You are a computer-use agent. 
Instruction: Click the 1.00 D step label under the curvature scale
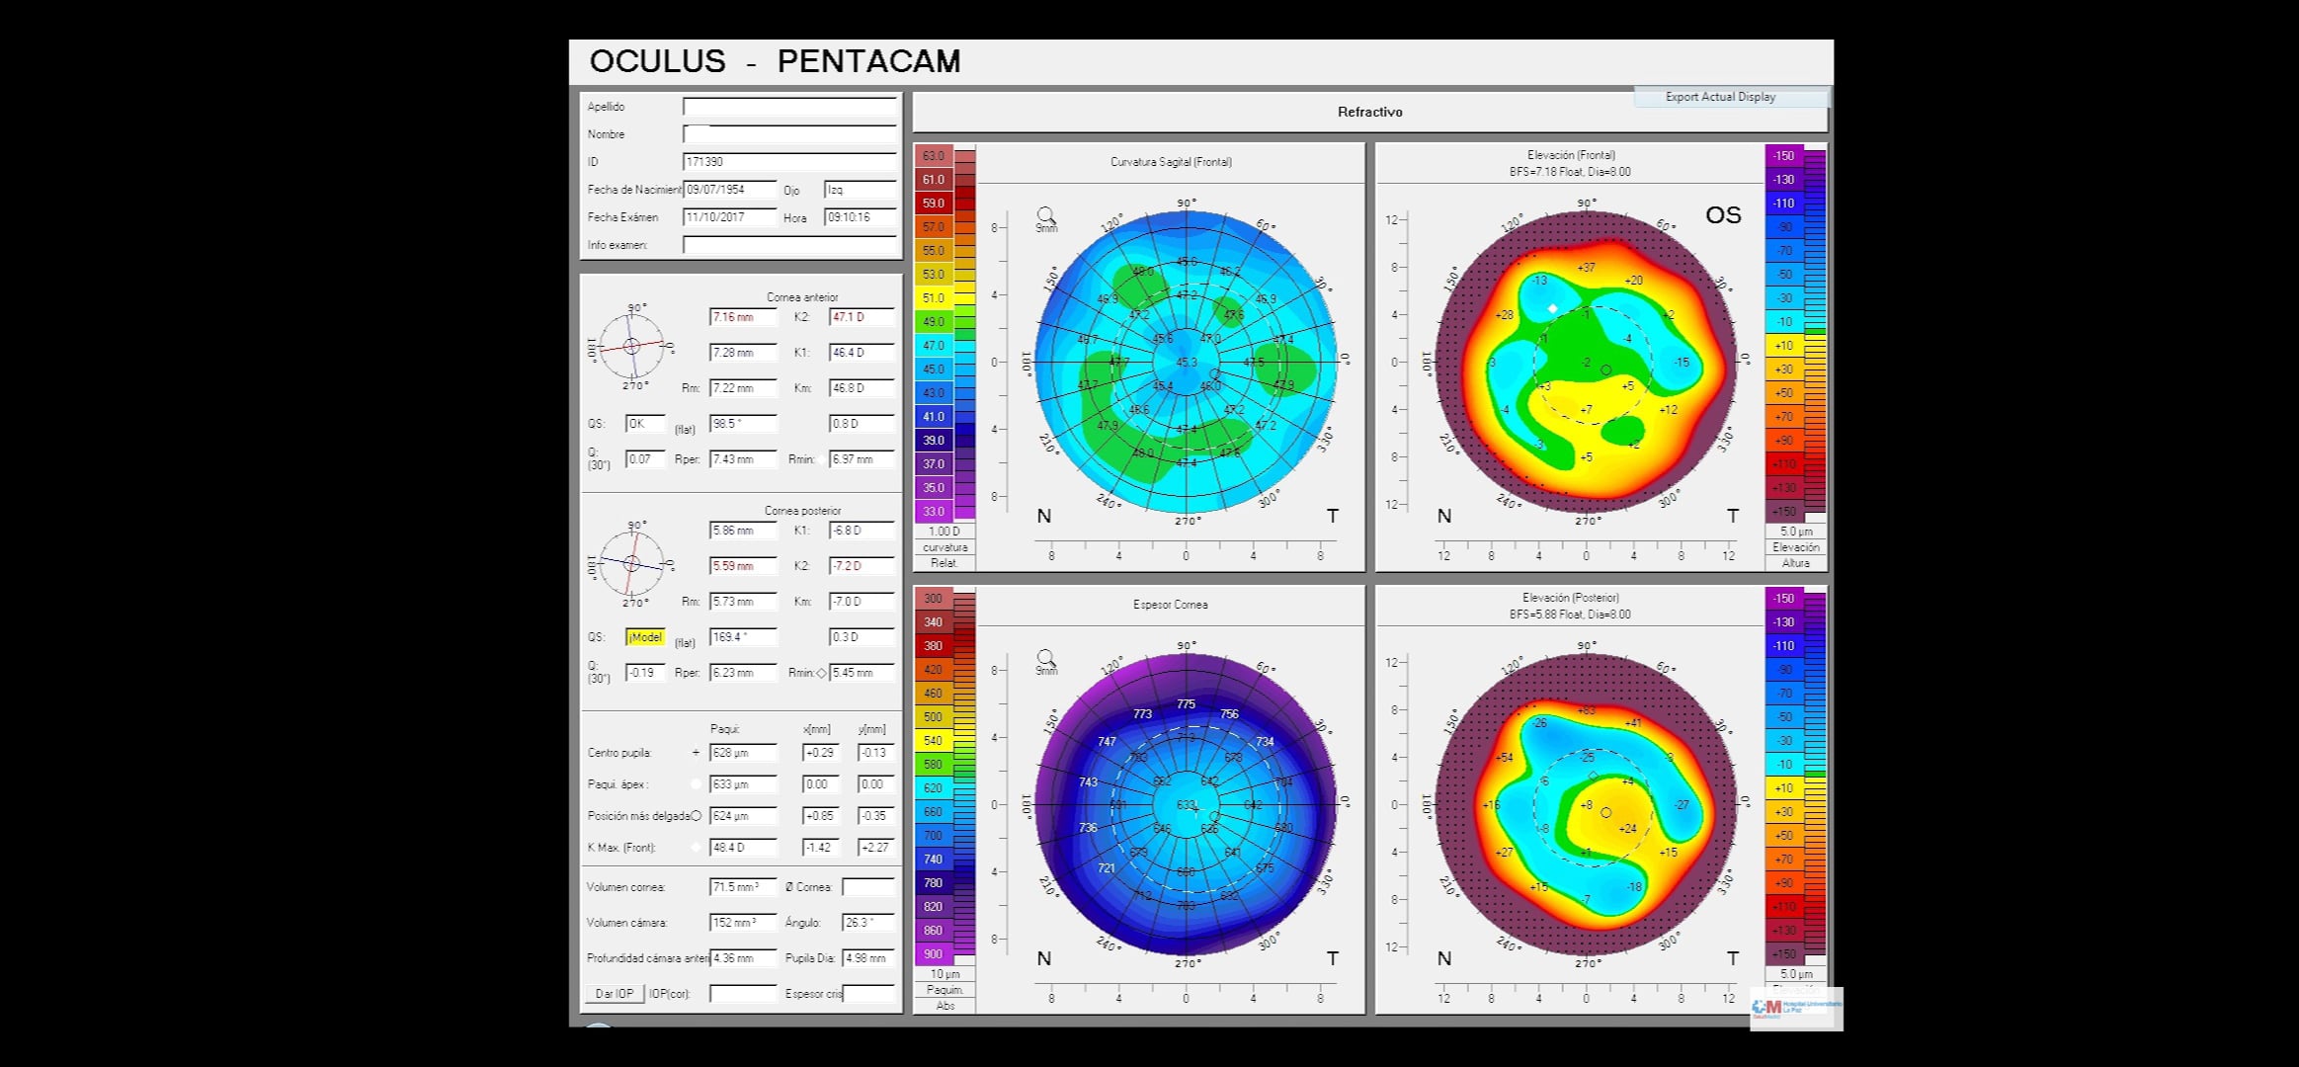click(x=944, y=532)
